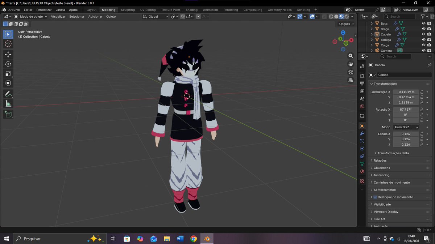Hide Braço object with eye icon
435x244 pixels.
pos(423,29)
